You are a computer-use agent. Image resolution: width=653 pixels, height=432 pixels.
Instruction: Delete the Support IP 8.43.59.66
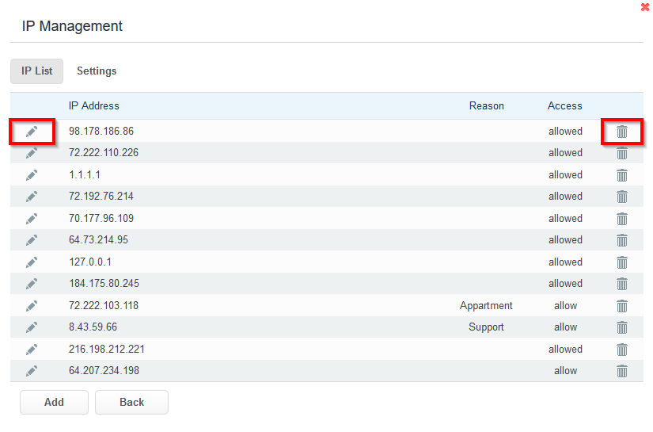coord(622,327)
